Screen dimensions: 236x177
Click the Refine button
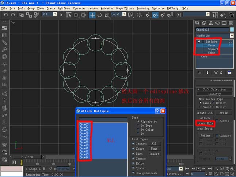(205, 135)
